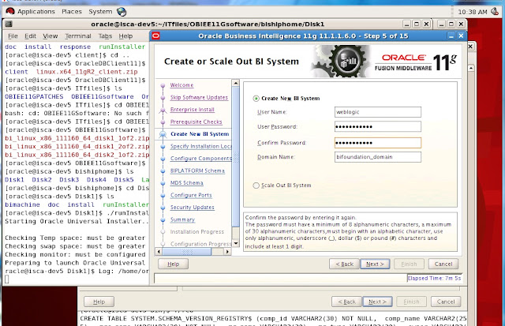The image size is (505, 326).
Task: Open the terminal View menu
Action: coord(50,36)
